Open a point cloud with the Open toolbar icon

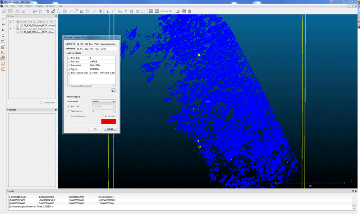point(4,11)
